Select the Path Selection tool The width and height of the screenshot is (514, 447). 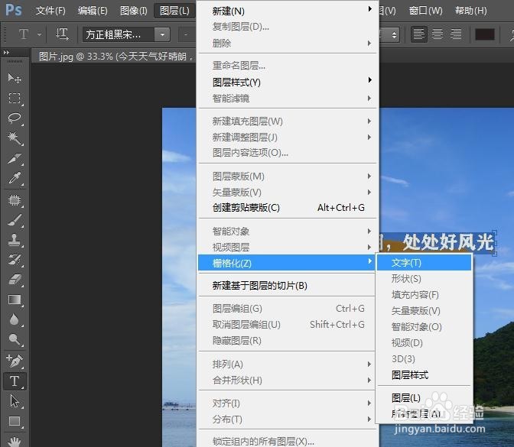click(x=15, y=401)
